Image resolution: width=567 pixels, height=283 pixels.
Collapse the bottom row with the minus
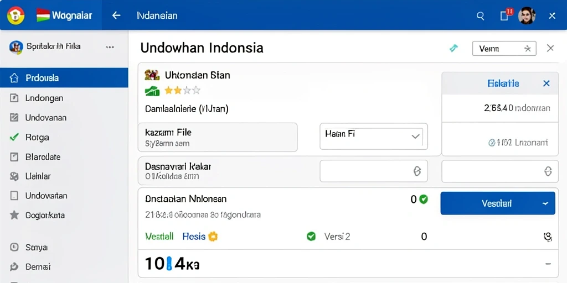coord(548,264)
